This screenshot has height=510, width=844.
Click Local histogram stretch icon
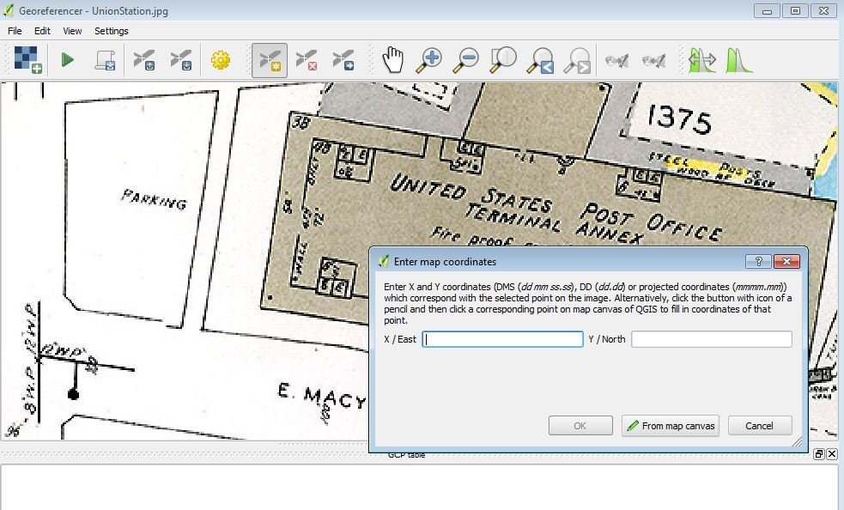pyautogui.click(x=738, y=60)
